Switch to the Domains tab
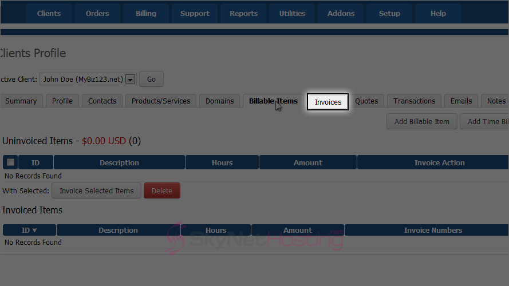The image size is (509, 286). click(219, 101)
